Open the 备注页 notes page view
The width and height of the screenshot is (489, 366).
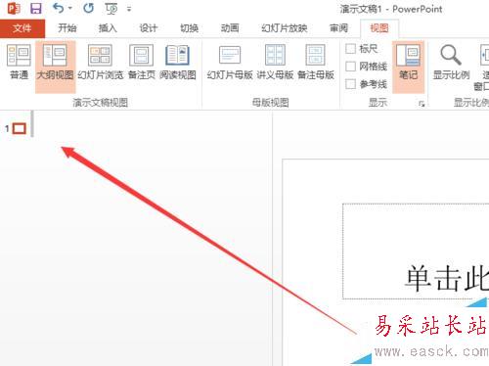point(142,63)
